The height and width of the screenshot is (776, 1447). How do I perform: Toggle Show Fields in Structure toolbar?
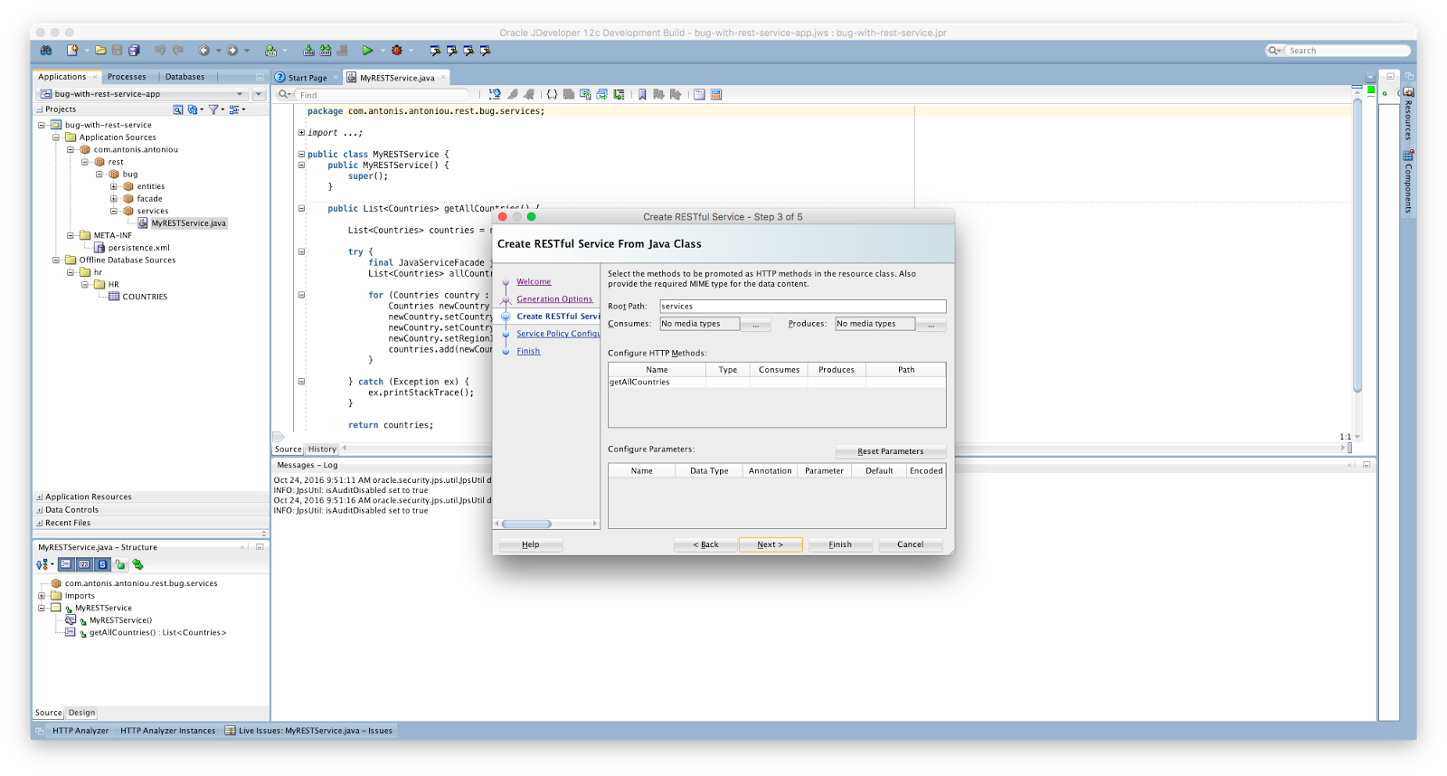pos(84,564)
